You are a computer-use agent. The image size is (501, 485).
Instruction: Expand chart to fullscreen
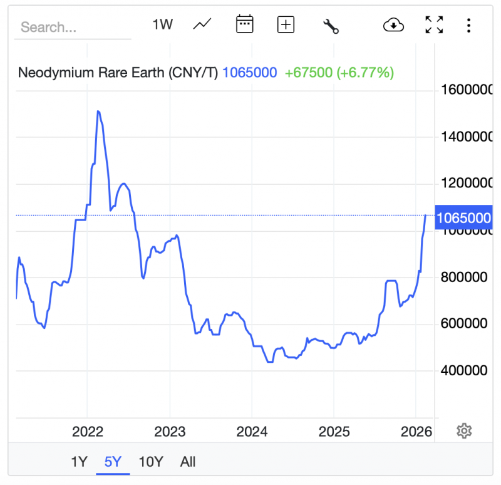tap(434, 25)
